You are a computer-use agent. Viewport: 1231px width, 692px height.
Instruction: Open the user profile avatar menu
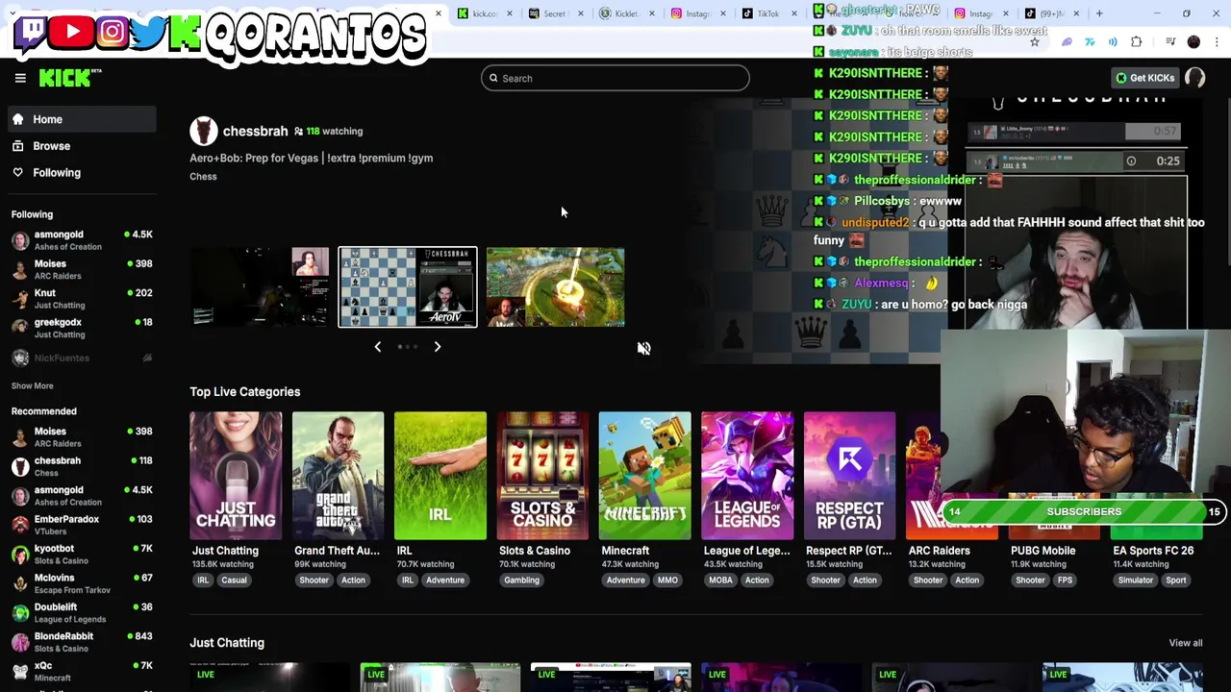click(x=1195, y=78)
